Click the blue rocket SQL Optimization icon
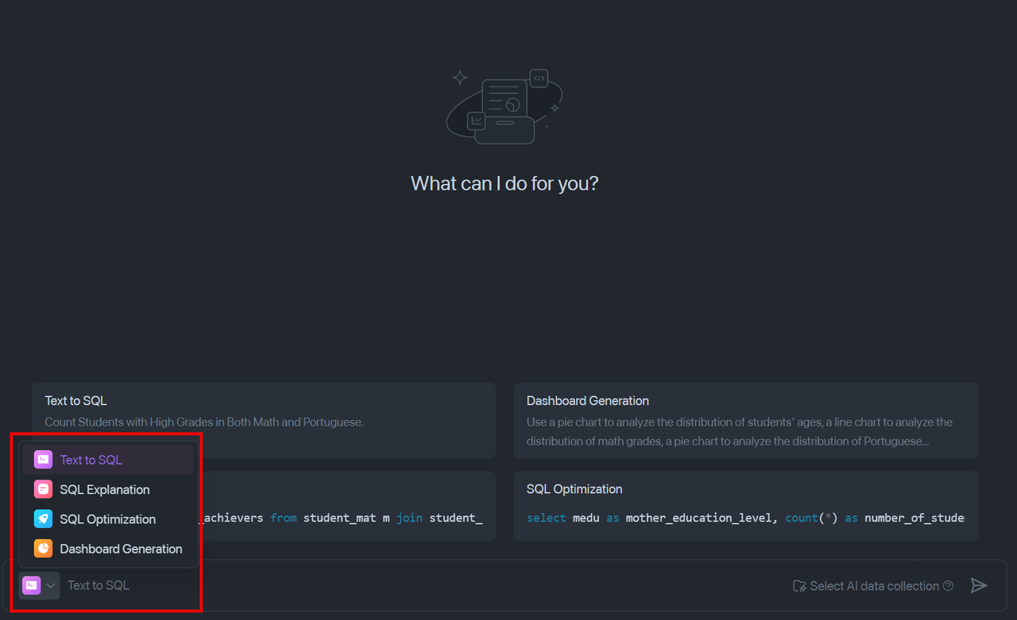 43,519
